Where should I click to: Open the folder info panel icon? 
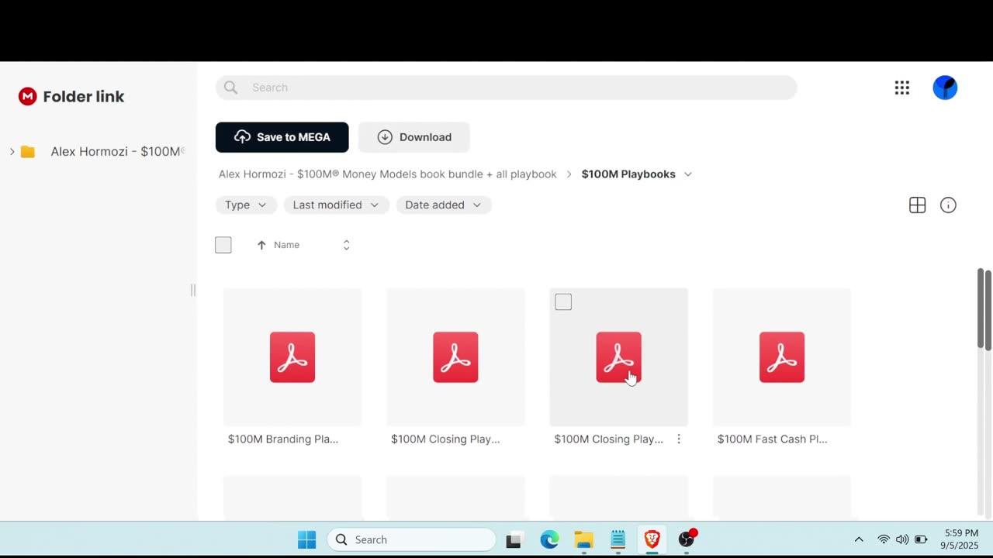(x=948, y=205)
